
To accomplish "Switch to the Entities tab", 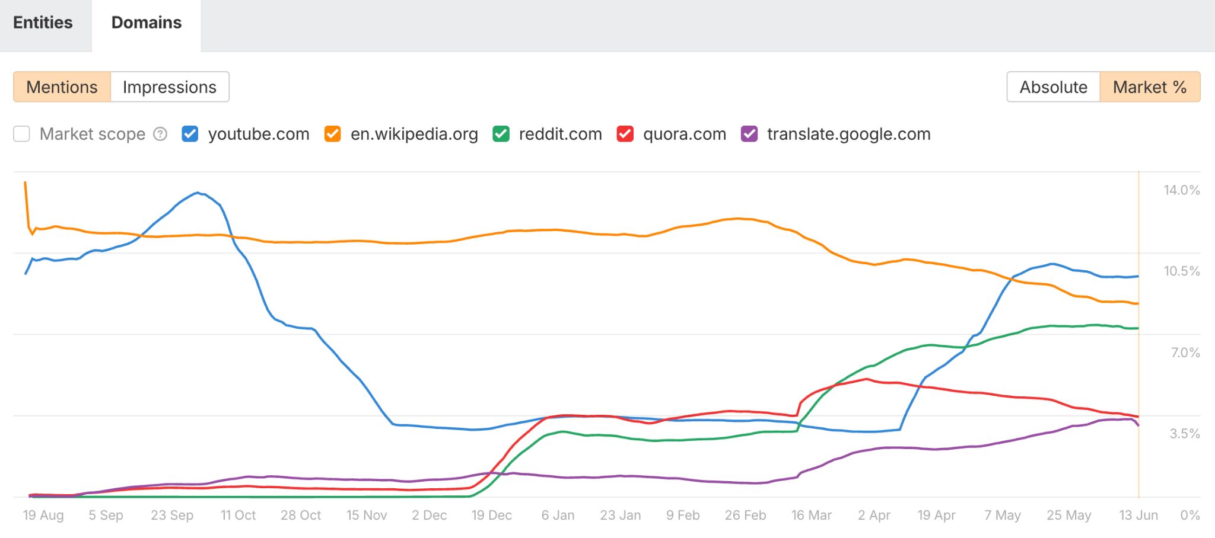I will pyautogui.click(x=43, y=23).
